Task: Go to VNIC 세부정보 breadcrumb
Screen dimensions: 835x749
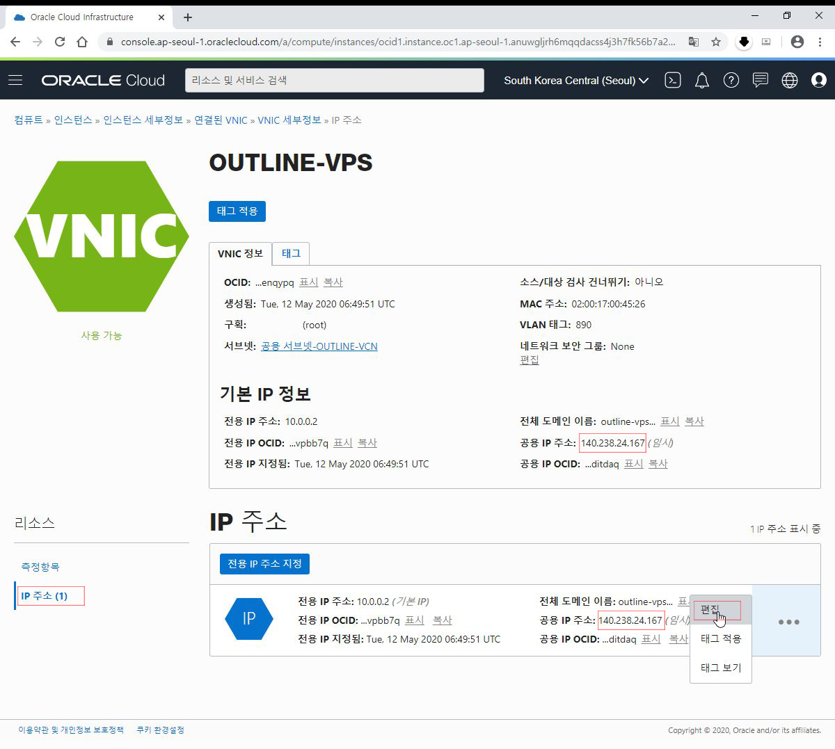Action: click(289, 120)
